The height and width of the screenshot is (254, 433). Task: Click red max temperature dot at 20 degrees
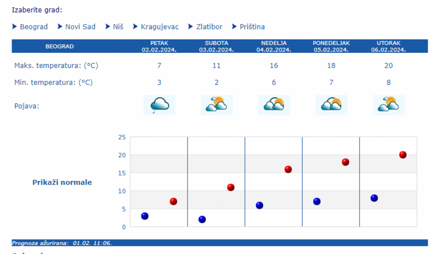point(403,155)
